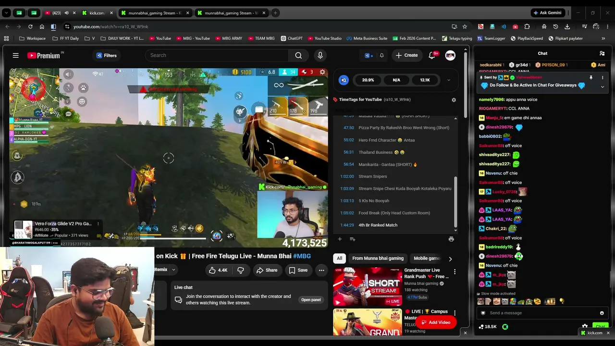Click the add-to-list icon below the time tags

pos(352,239)
